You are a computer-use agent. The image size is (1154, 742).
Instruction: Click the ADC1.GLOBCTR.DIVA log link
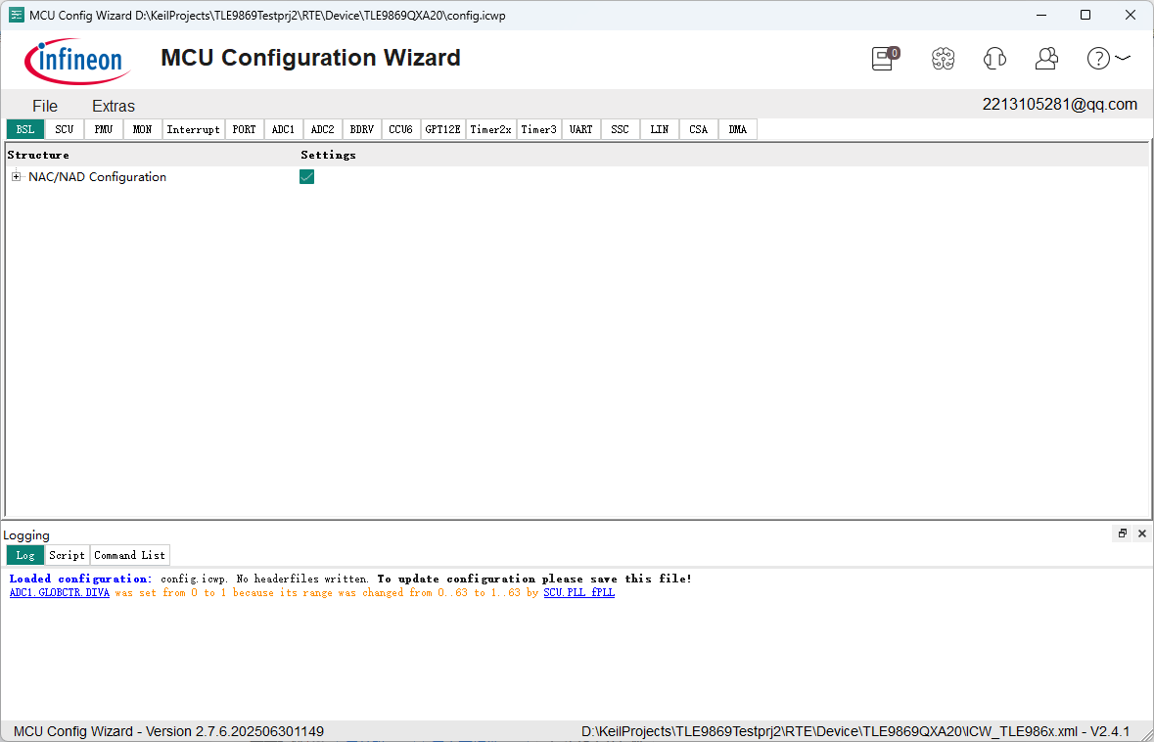pos(60,592)
